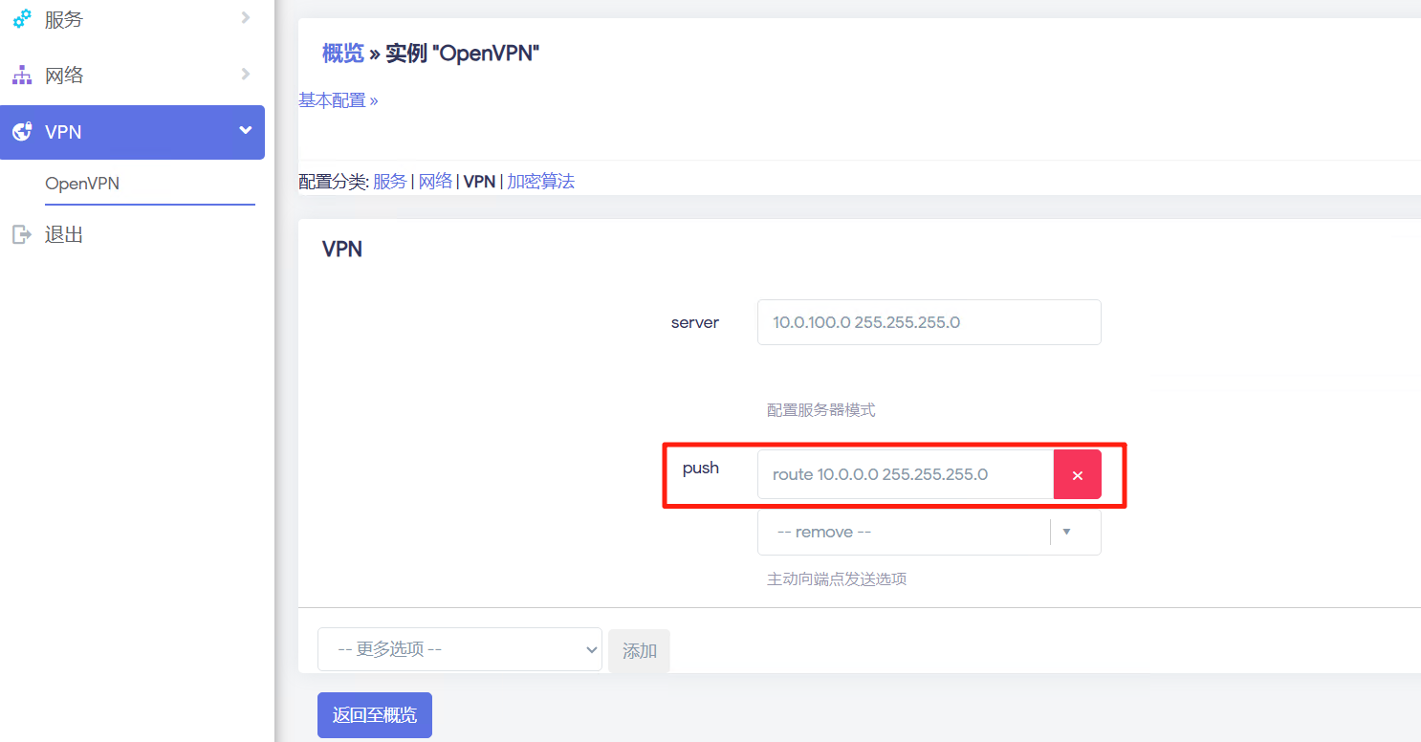Go to 概览 via the breadcrumb link
This screenshot has width=1421, height=742.
[342, 54]
